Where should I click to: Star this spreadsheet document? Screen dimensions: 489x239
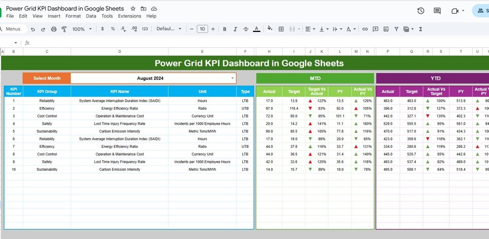tap(133, 8)
